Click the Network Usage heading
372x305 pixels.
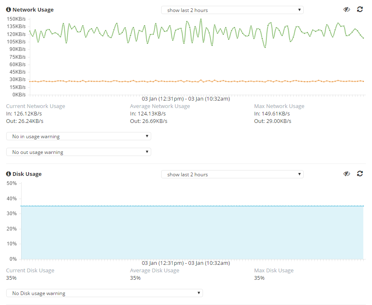[x=33, y=10]
